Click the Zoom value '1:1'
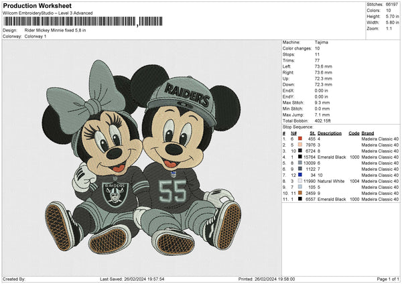 click(x=389, y=28)
